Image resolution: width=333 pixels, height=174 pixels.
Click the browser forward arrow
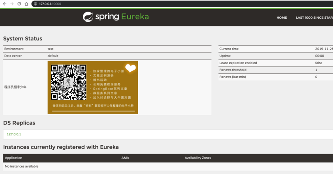[12, 4]
